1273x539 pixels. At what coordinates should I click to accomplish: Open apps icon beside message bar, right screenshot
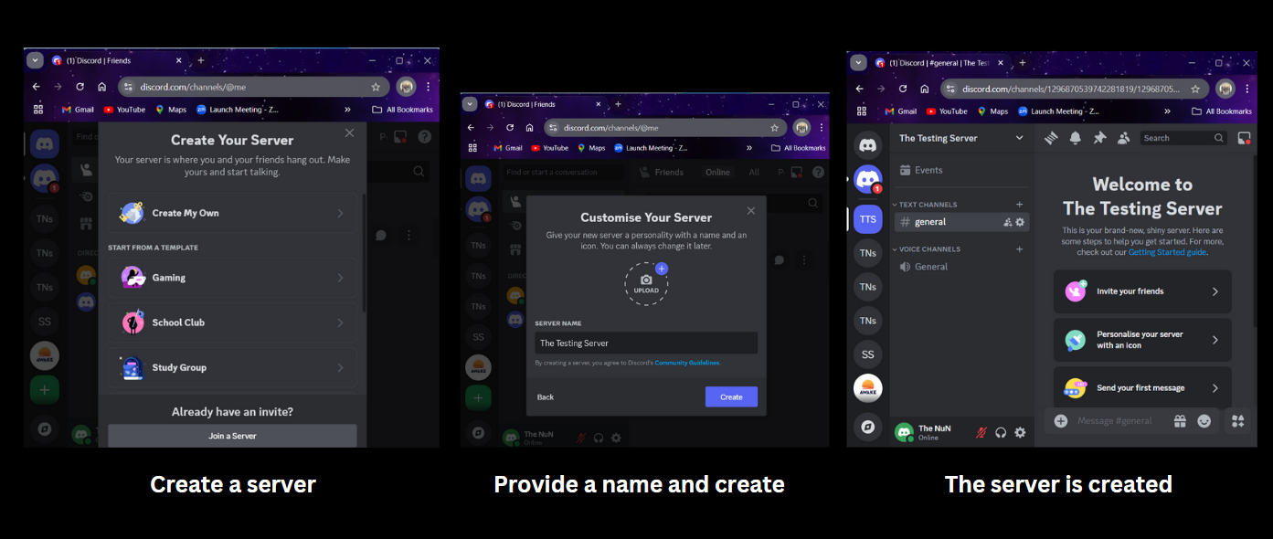[x=1238, y=421]
